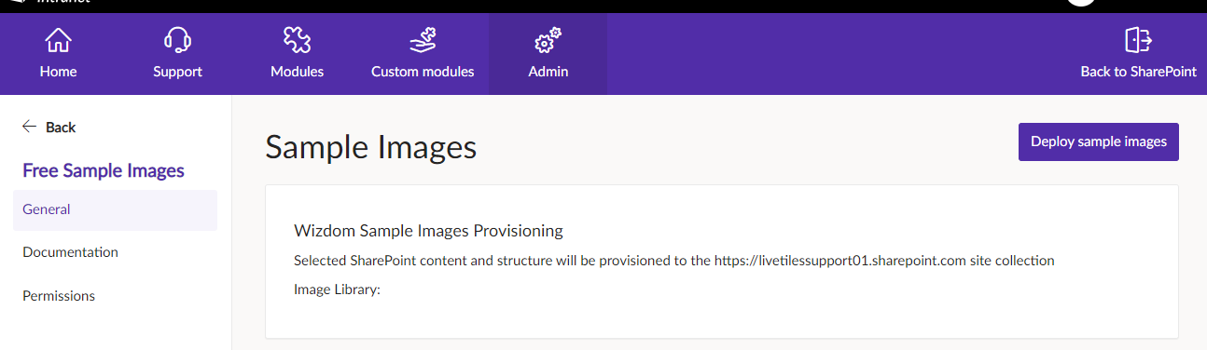Click the left arrow beside Back
Screen dimensions: 1207x350
(x=29, y=127)
